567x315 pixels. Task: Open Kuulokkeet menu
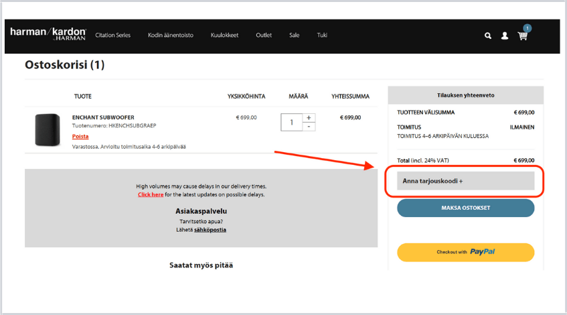(224, 35)
